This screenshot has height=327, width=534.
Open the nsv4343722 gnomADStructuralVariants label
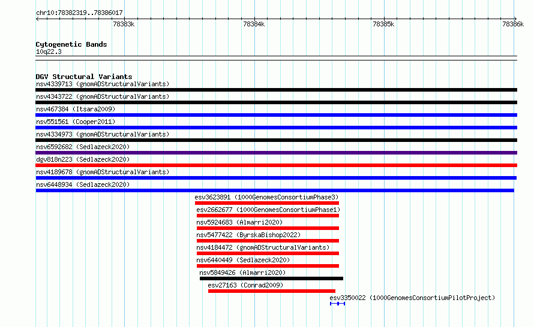point(103,96)
